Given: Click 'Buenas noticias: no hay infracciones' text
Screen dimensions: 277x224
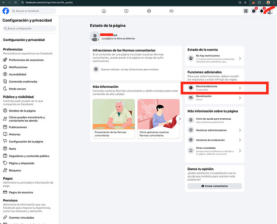Looking at the screenshot, I should point(130,69).
